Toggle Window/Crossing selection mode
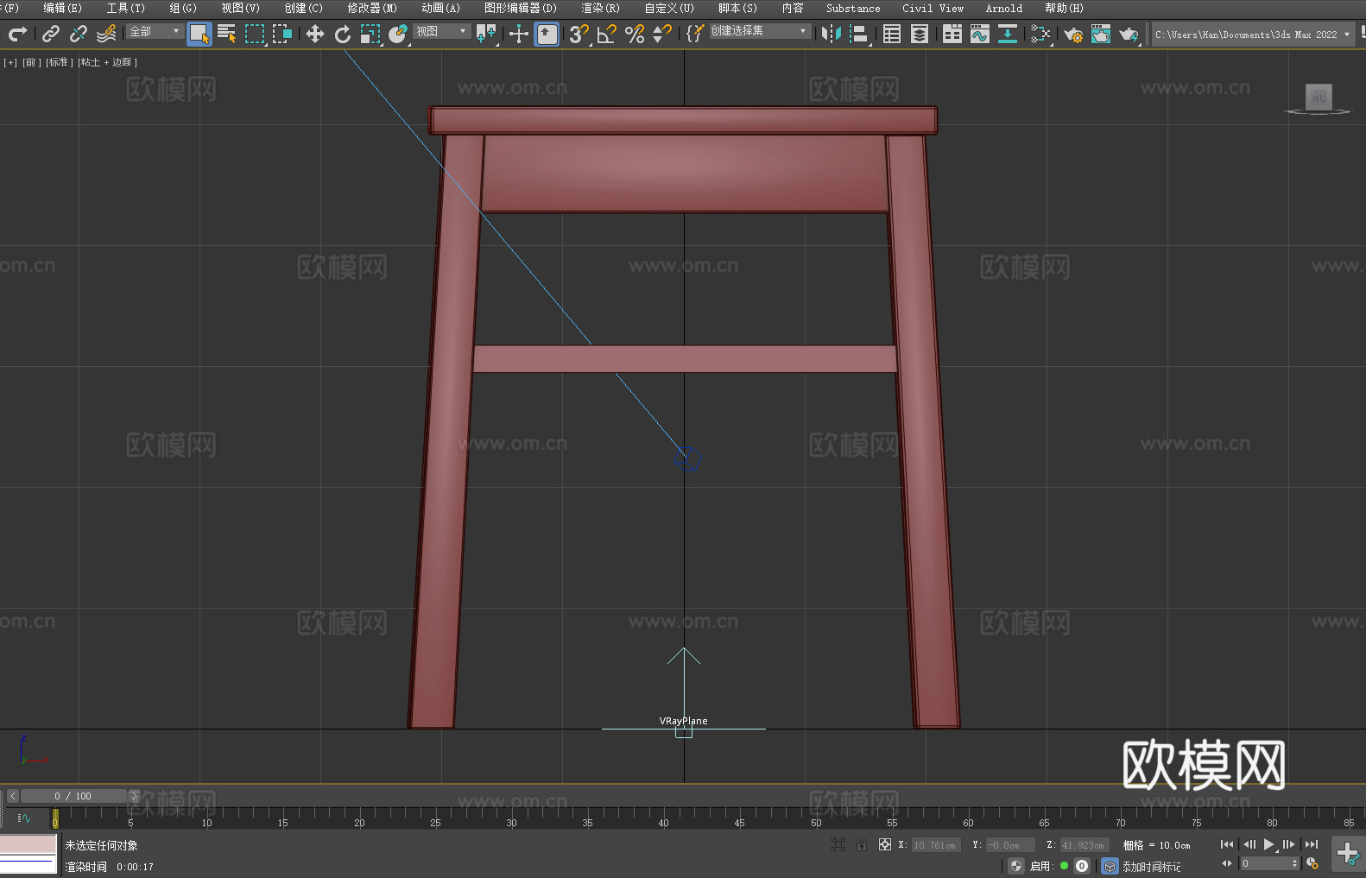 coord(282,34)
